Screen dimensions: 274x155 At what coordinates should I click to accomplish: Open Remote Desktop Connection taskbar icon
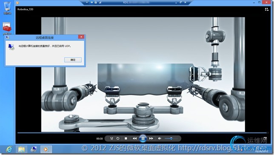point(34,149)
